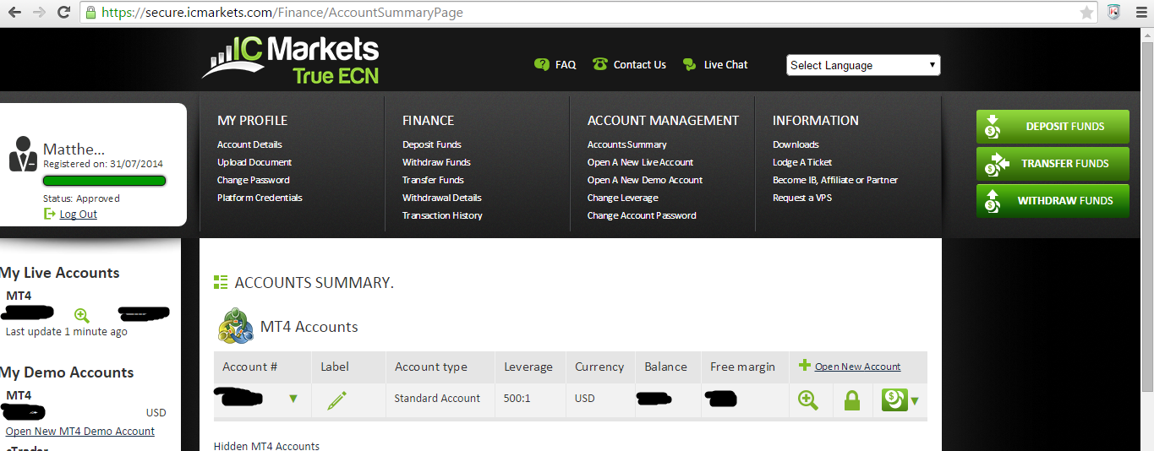
Task: Open Withdrawal Details in Finance menu
Action: pyautogui.click(x=442, y=198)
